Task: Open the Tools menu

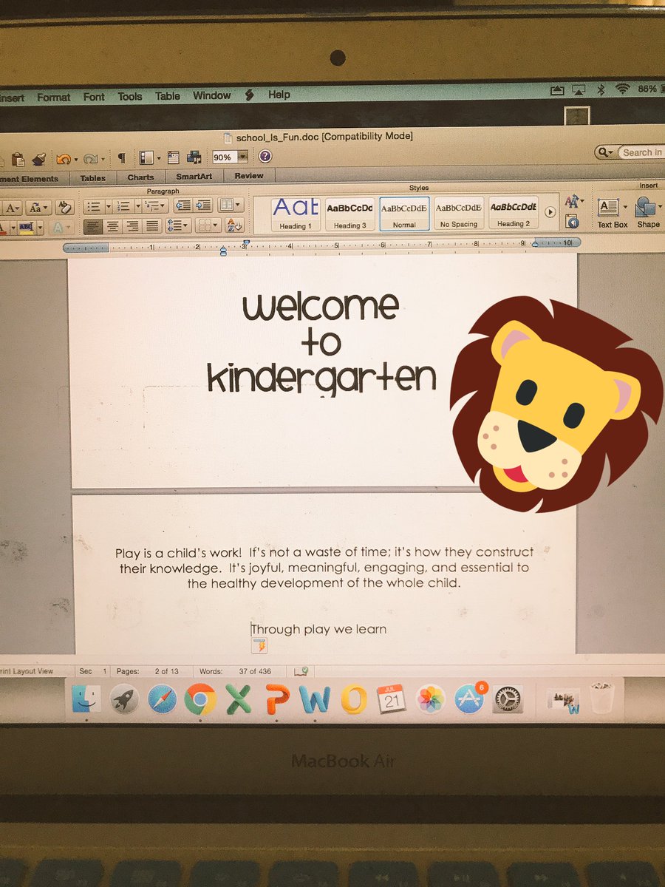Action: point(130,96)
